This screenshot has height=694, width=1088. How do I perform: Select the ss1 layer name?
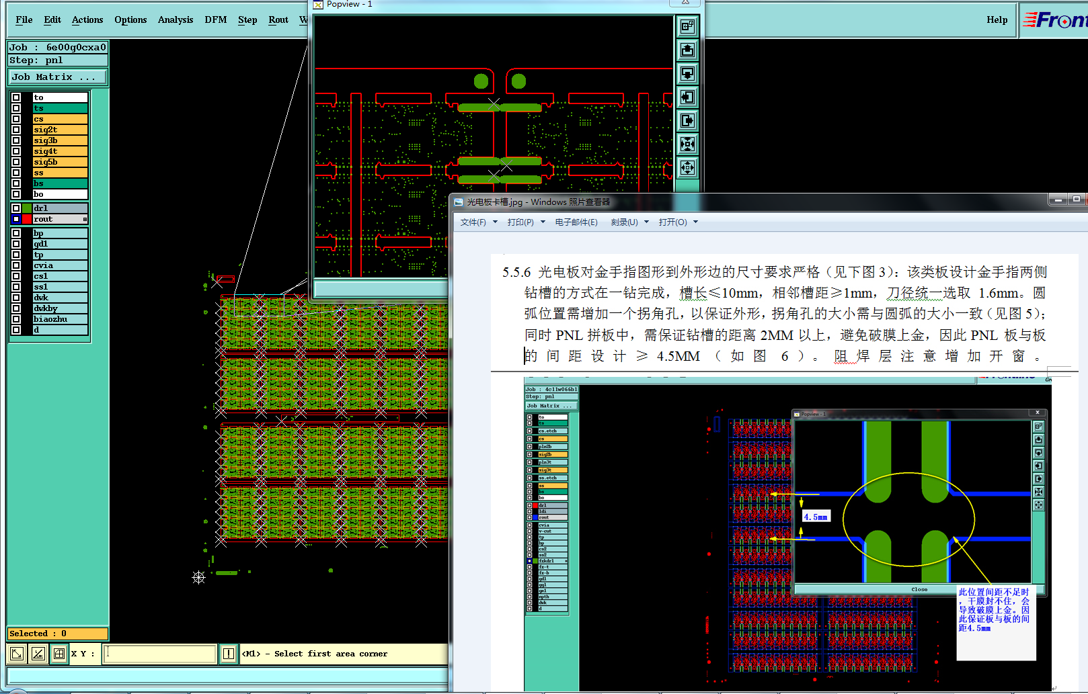coord(60,287)
